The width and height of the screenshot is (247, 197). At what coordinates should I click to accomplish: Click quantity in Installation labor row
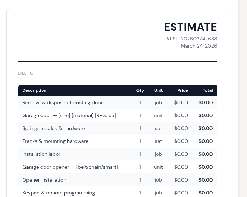pos(140,154)
